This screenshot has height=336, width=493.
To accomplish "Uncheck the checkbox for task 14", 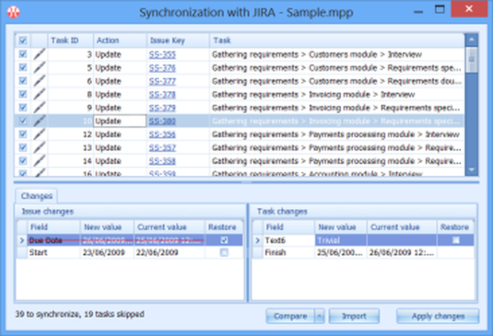I will 23,161.
